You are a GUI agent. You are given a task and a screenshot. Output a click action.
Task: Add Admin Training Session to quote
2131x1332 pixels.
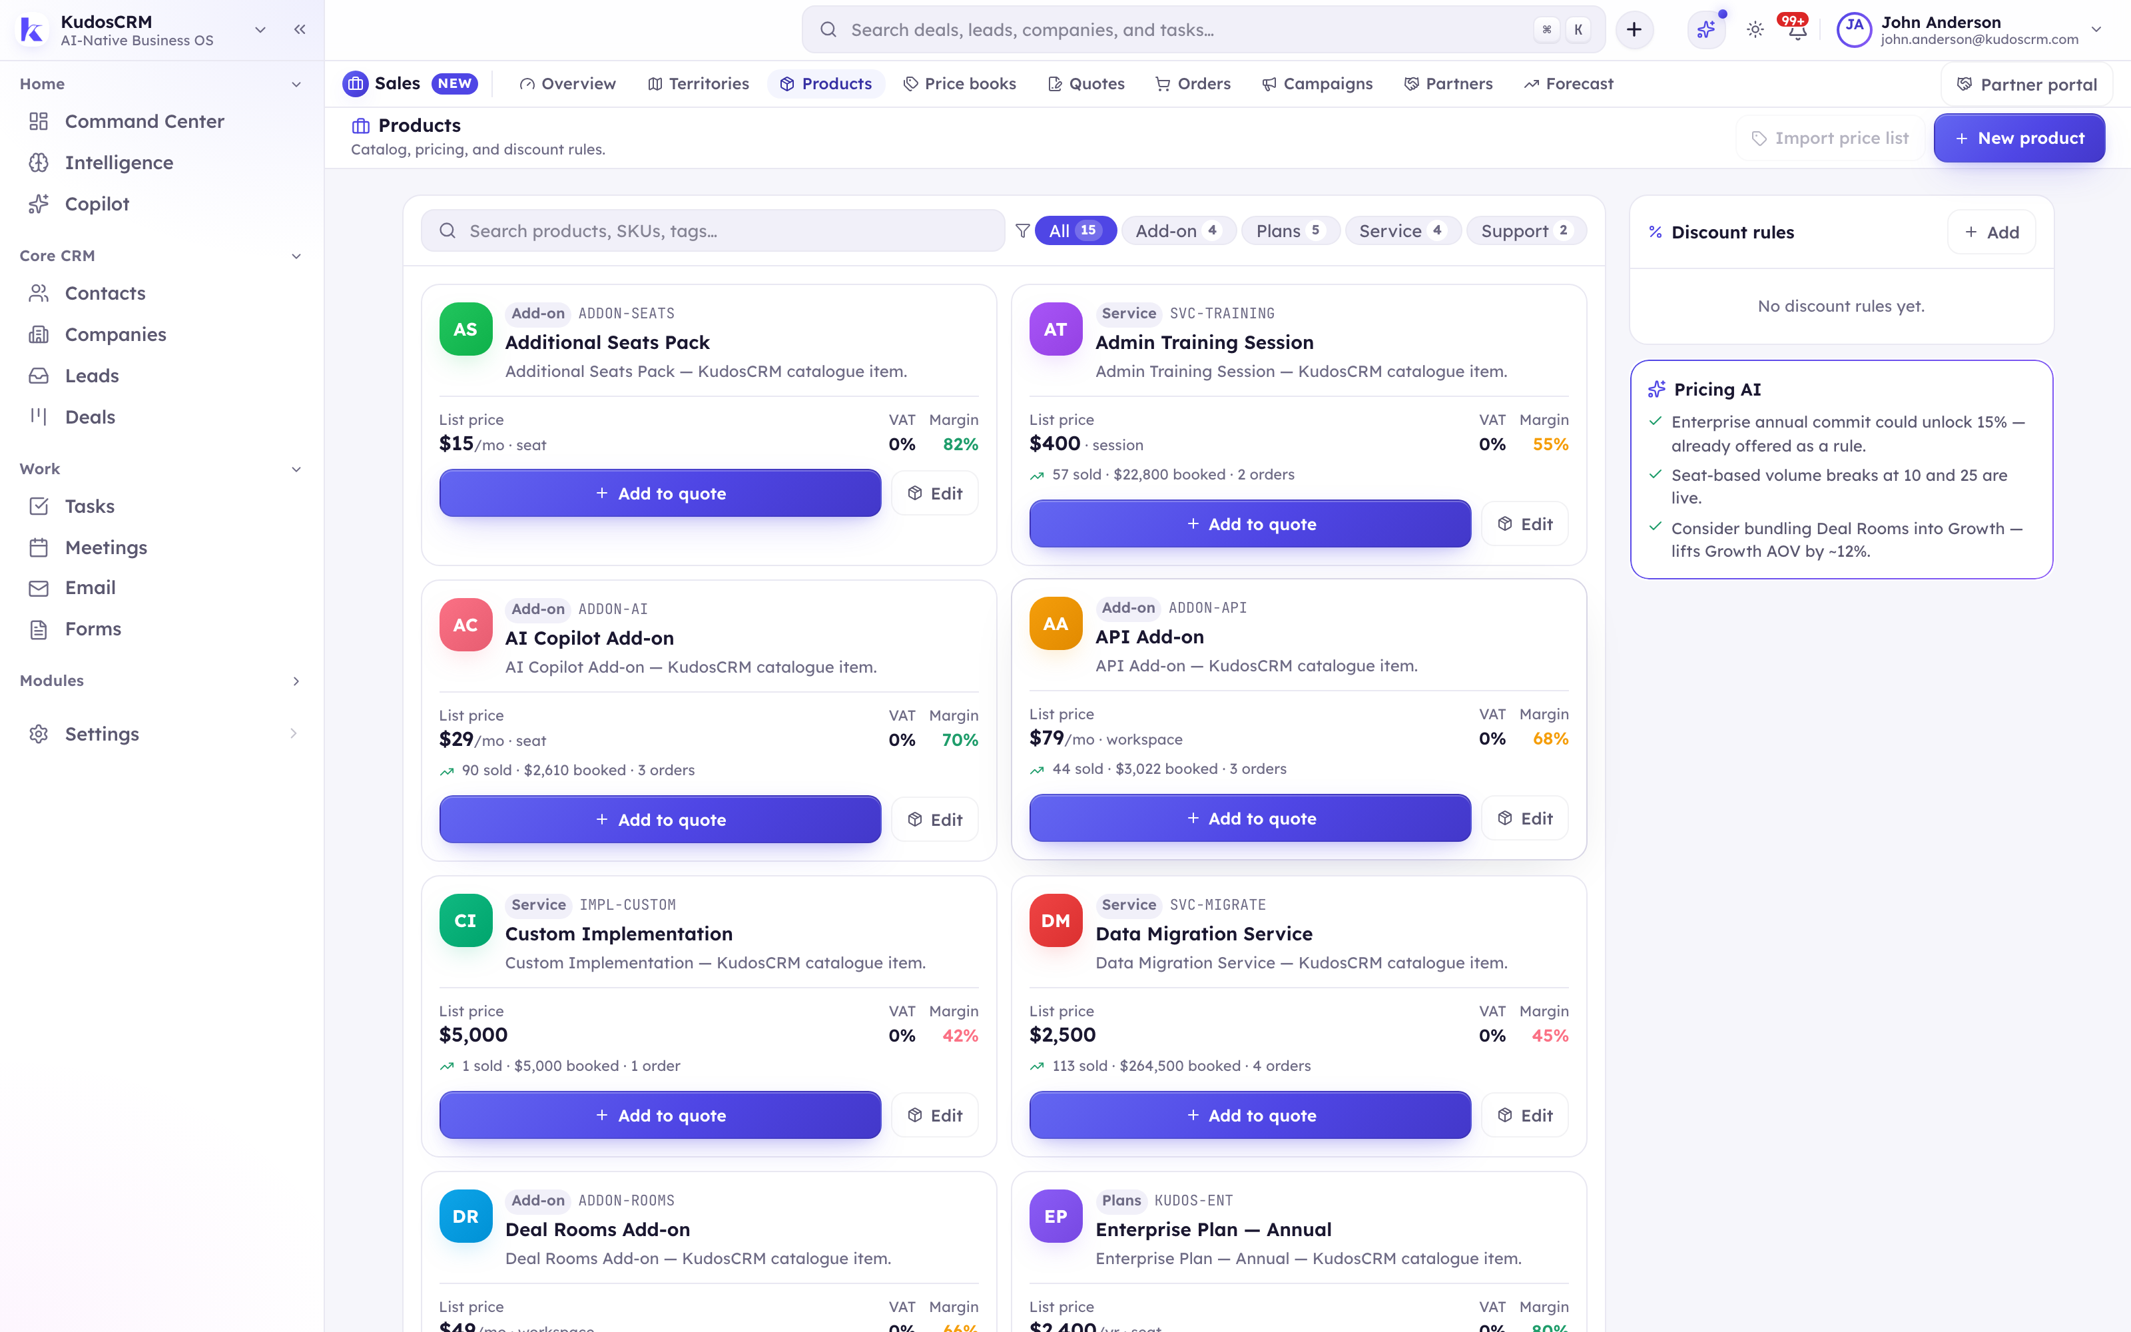1251,524
